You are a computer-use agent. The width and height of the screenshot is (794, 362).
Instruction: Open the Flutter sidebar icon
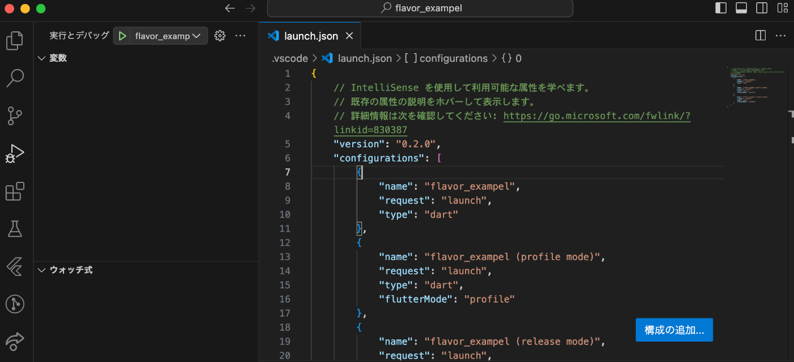pos(15,266)
